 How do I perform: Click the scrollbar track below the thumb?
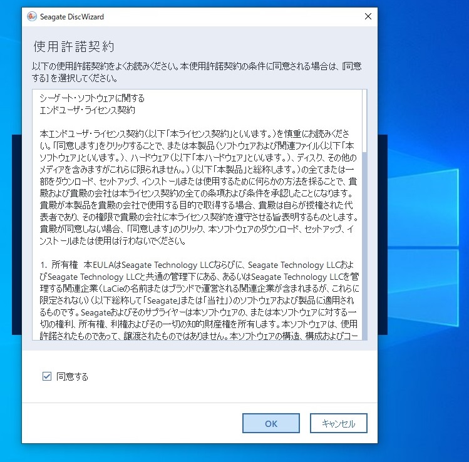(364, 245)
